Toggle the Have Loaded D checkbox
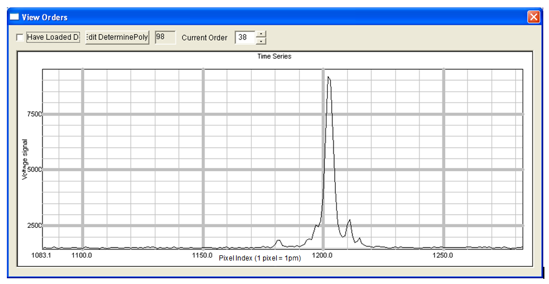 (20, 38)
